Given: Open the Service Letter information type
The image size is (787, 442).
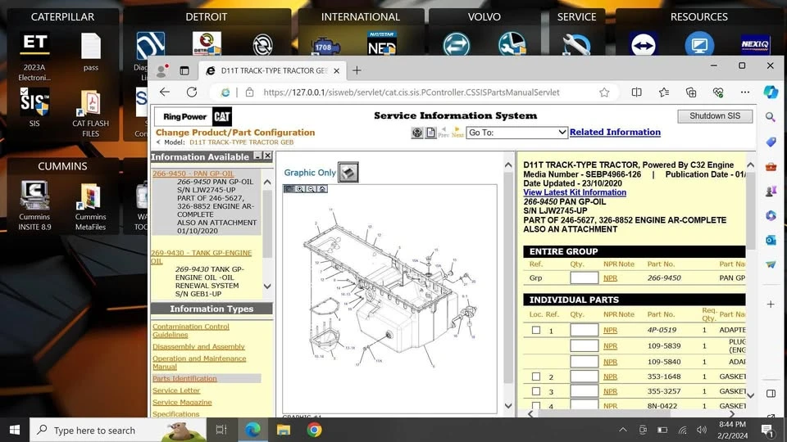Looking at the screenshot, I should click(176, 390).
